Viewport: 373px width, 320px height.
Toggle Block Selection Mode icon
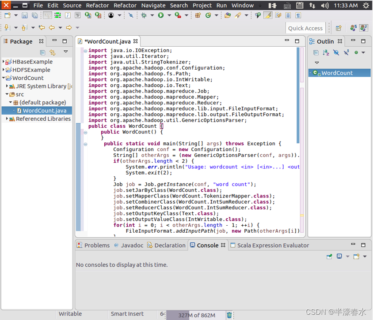pyautogui.click(x=288, y=15)
